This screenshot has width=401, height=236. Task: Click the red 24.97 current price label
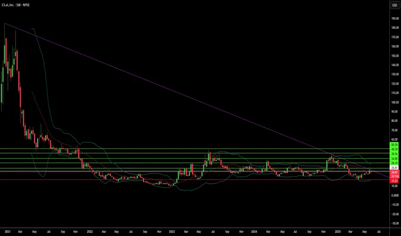click(x=395, y=172)
